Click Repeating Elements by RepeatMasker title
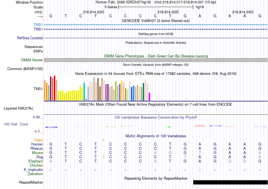 tap(156, 178)
